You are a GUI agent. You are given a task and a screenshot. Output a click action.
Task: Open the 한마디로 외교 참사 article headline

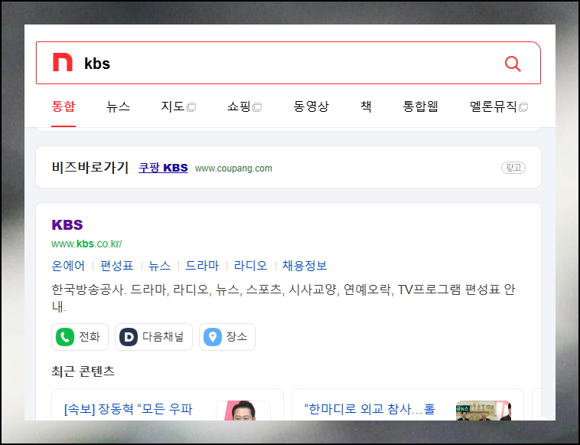point(370,409)
